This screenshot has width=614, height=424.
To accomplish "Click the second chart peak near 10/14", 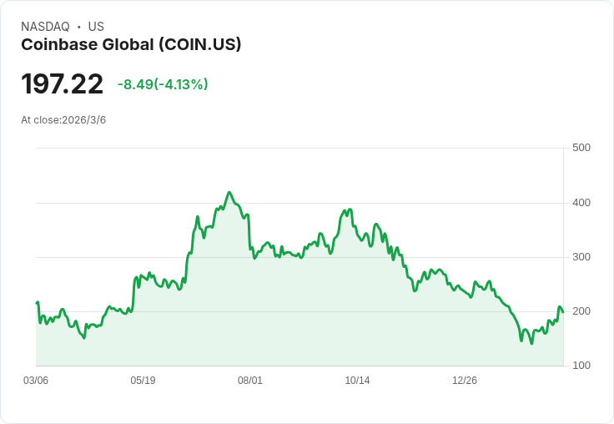I will pyautogui.click(x=350, y=209).
